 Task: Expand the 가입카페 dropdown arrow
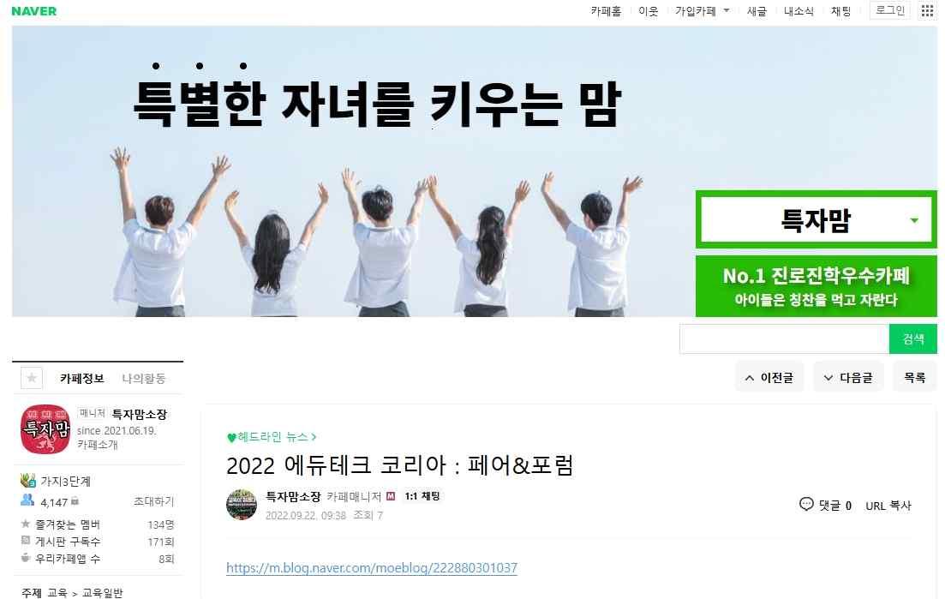point(727,10)
